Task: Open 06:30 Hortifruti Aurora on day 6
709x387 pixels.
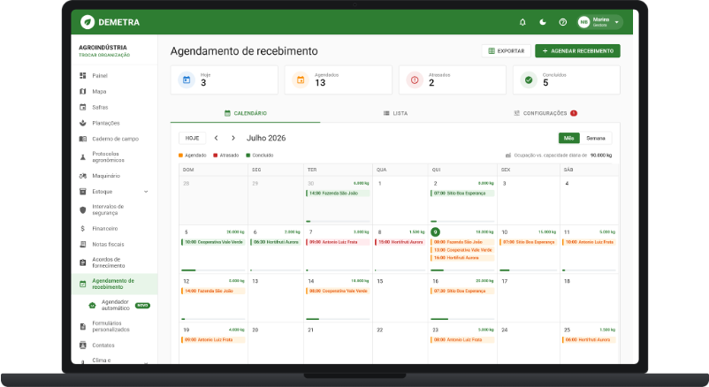Action: tap(275, 242)
